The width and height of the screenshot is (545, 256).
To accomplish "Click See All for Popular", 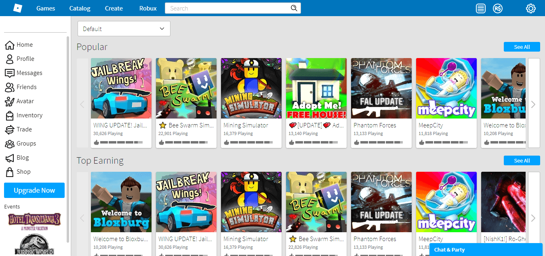I will click(522, 47).
